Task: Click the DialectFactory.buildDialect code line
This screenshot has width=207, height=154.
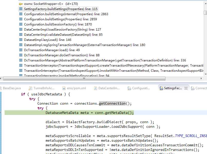Action: 100,122
